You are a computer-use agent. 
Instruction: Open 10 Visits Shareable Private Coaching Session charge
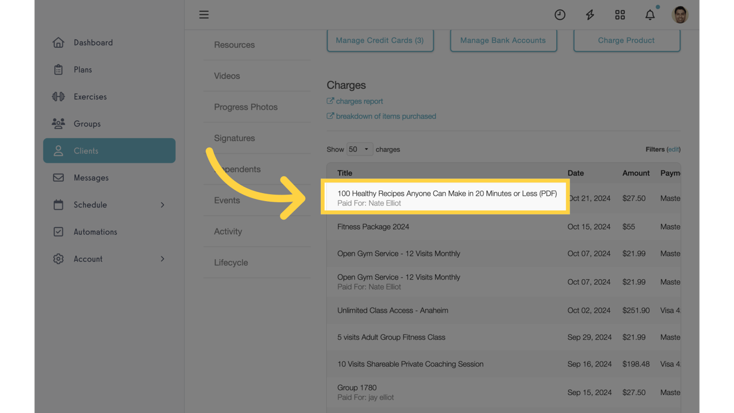pyautogui.click(x=411, y=364)
